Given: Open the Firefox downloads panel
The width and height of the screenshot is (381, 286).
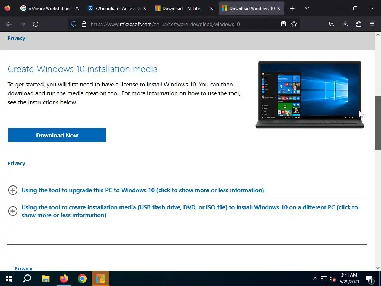Looking at the screenshot, I should [345, 24].
